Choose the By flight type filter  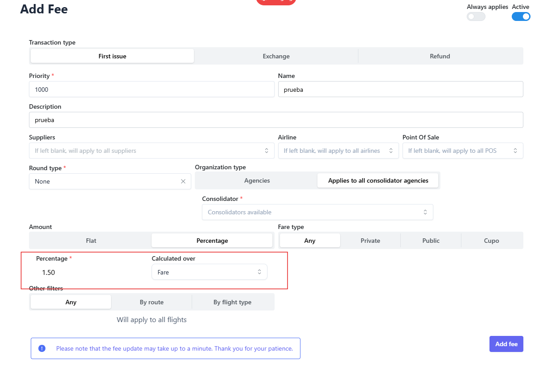tap(232, 302)
